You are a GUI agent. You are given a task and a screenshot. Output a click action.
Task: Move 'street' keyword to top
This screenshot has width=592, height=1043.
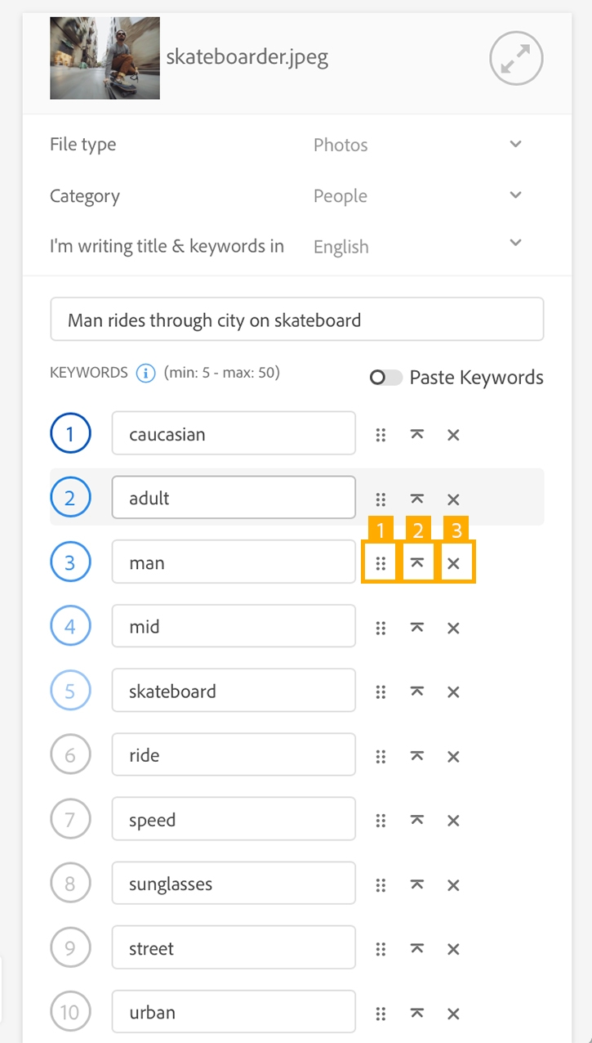coord(417,949)
